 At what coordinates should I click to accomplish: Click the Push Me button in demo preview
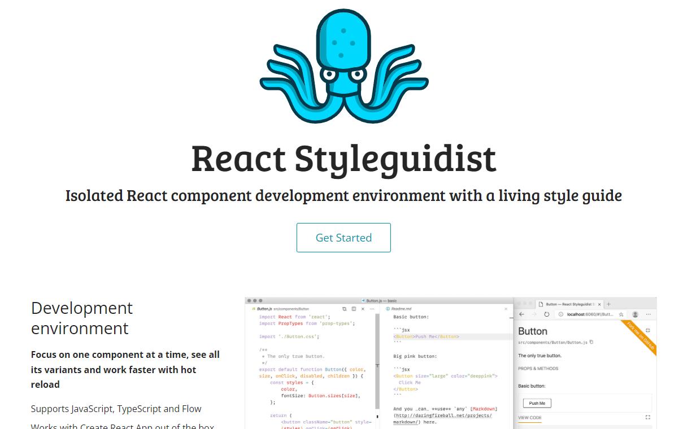(x=537, y=403)
